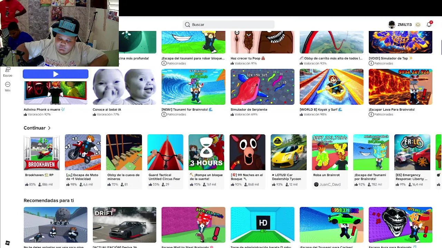The height and width of the screenshot is (248, 442).
Task: Open the Brookhaven RP game thumbnail
Action: (41, 152)
